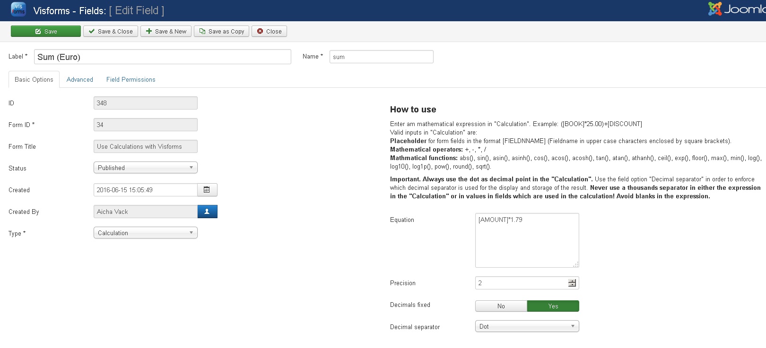Set Decimals fixed to Yes

pos(553,306)
